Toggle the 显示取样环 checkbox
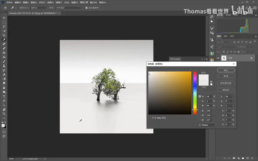This screenshot has height=161, width=258. 86,8
